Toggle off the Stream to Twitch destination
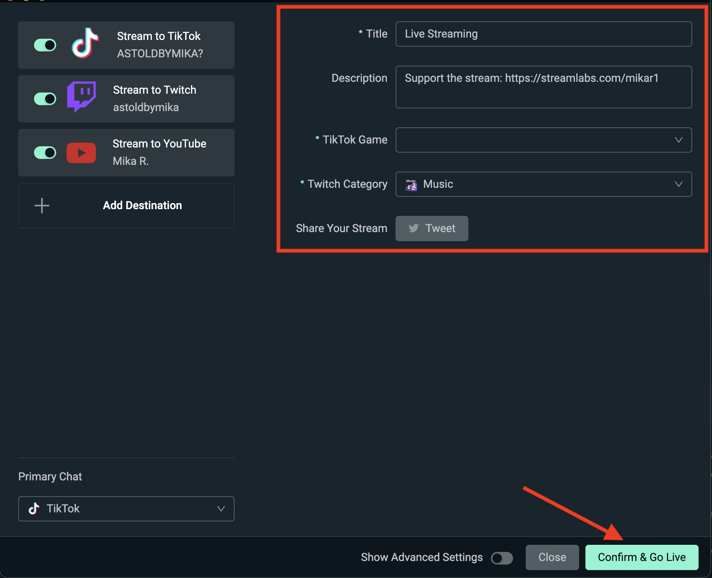This screenshot has width=712, height=578. point(45,98)
